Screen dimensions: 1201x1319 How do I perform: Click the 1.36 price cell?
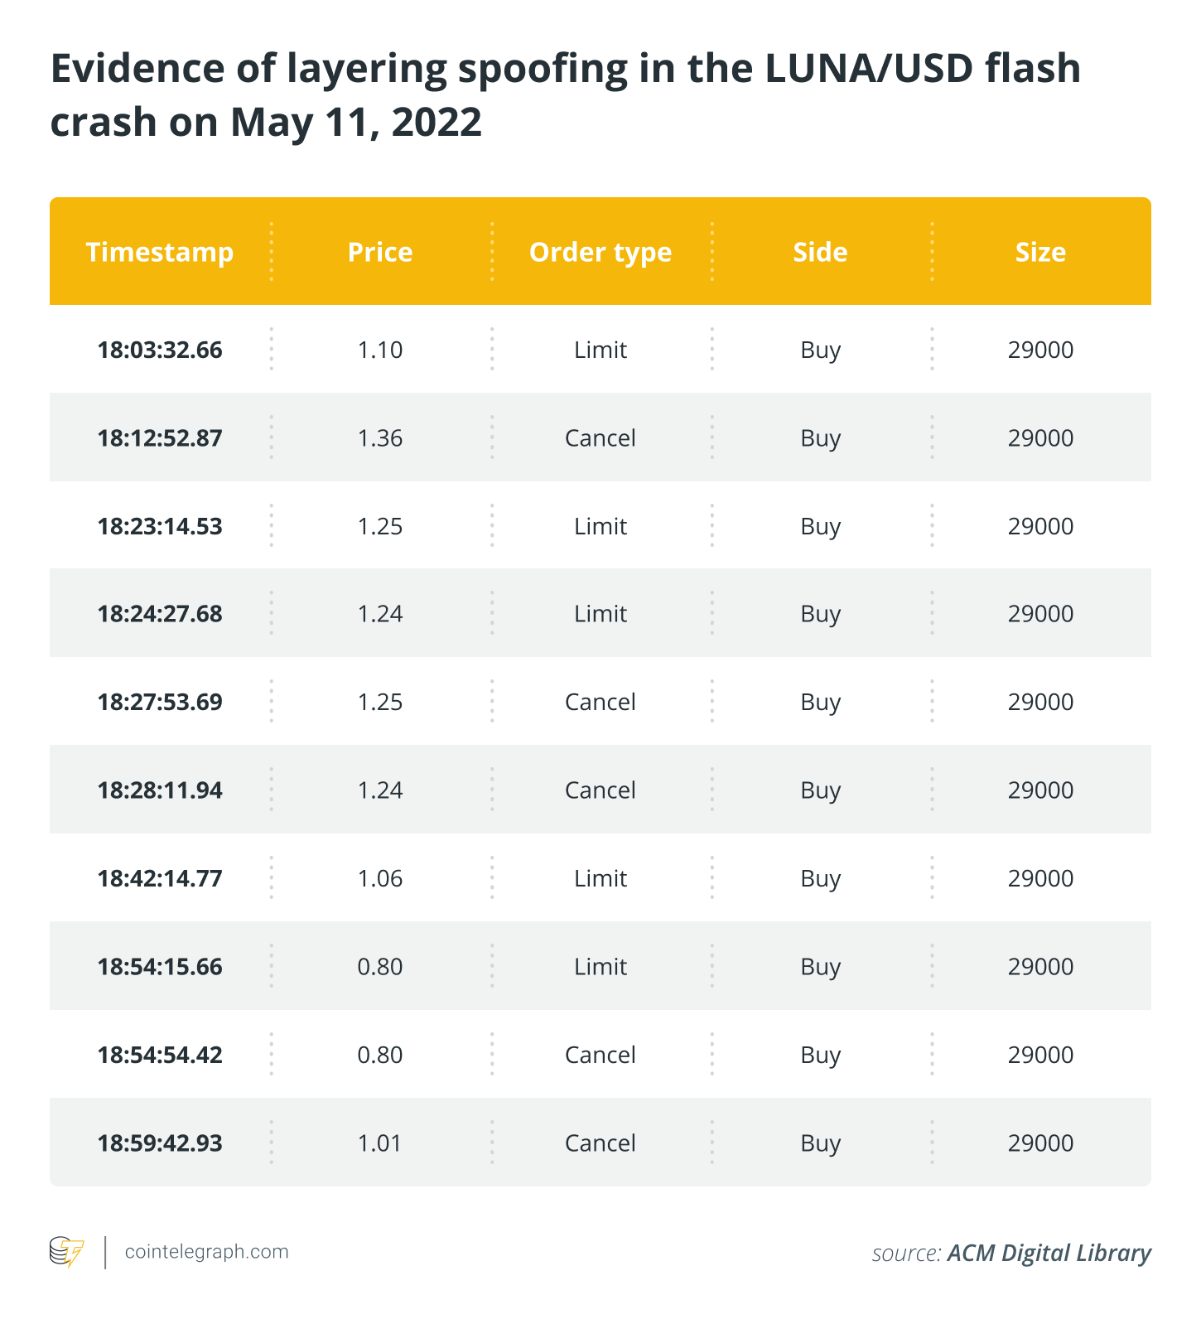[380, 437]
